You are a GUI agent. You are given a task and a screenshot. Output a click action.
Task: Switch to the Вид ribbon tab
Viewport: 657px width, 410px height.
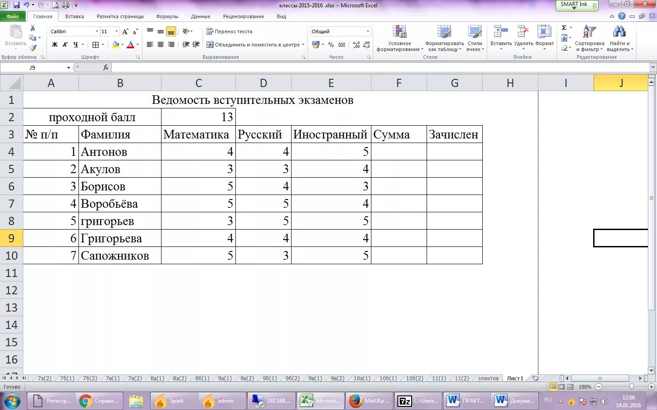pos(282,16)
